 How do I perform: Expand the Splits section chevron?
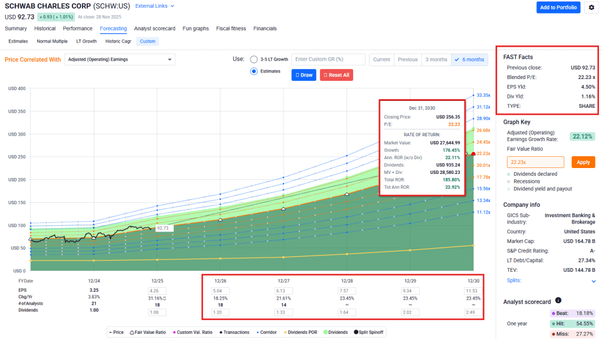click(593, 281)
